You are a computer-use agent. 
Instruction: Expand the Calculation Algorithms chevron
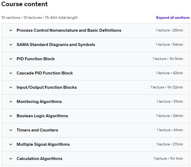[11, 159]
